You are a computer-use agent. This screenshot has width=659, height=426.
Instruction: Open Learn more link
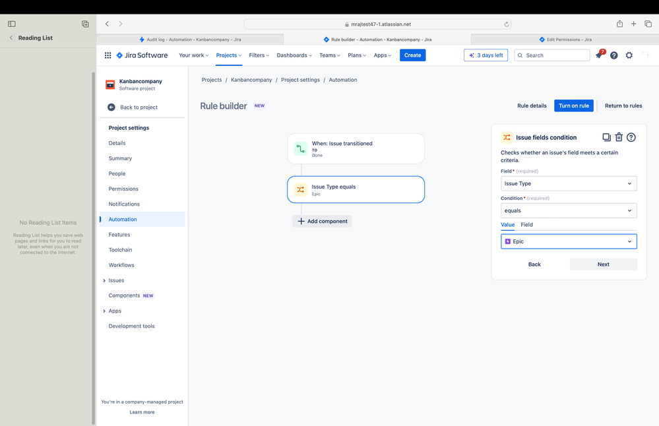point(142,412)
